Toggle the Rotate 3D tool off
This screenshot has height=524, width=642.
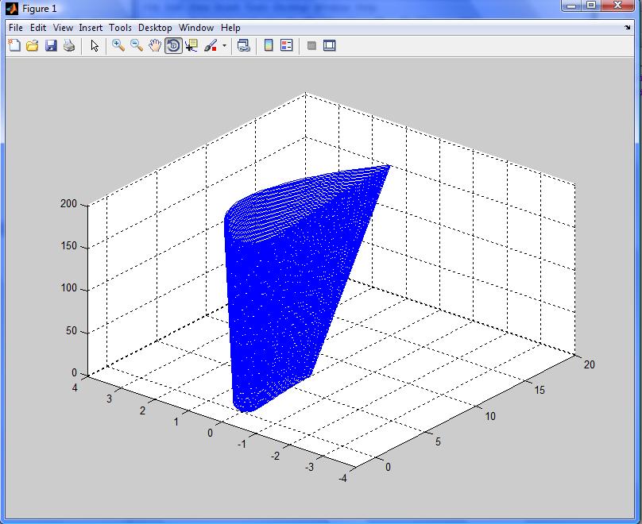(x=173, y=46)
